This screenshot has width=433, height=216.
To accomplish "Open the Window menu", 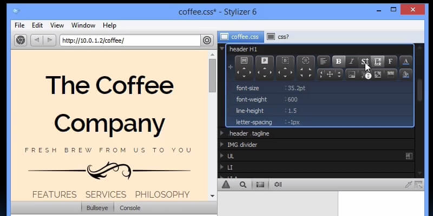I will point(83,25).
